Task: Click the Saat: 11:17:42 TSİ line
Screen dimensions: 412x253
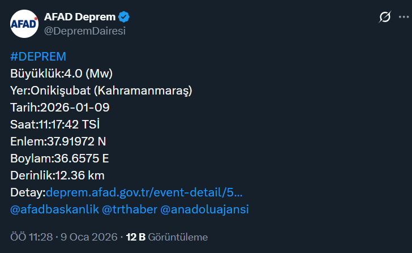Action: click(x=59, y=125)
